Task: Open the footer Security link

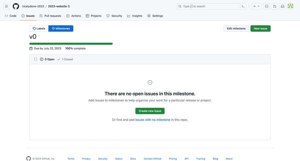Action: [103, 159]
